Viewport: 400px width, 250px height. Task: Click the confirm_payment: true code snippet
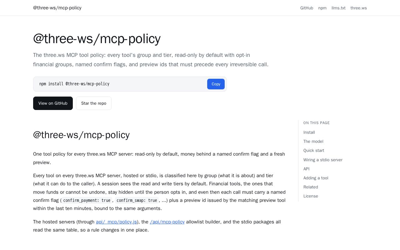(x=87, y=200)
